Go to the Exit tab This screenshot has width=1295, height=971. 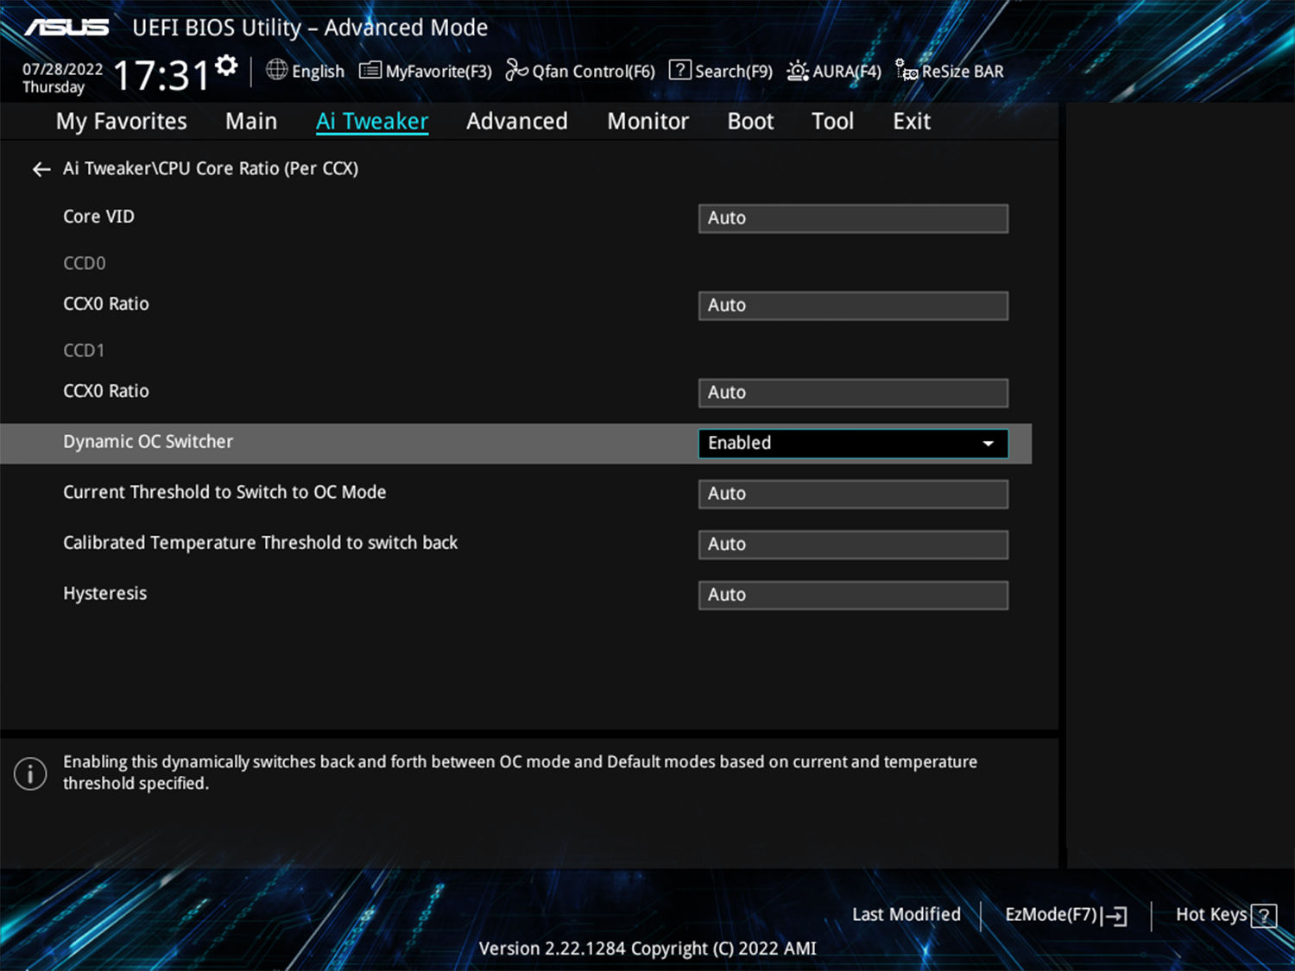coord(912,122)
